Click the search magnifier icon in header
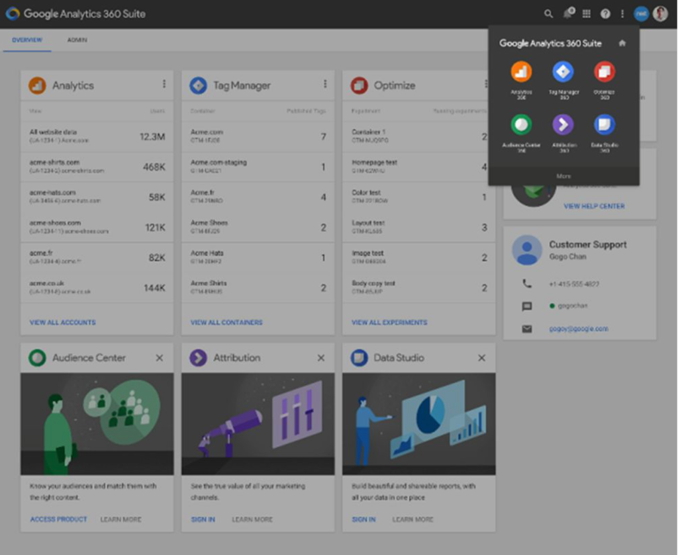 548,14
